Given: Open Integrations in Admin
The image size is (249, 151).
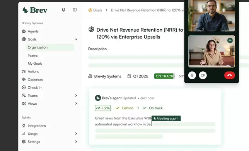Looking at the screenshot, I should click(37, 126).
